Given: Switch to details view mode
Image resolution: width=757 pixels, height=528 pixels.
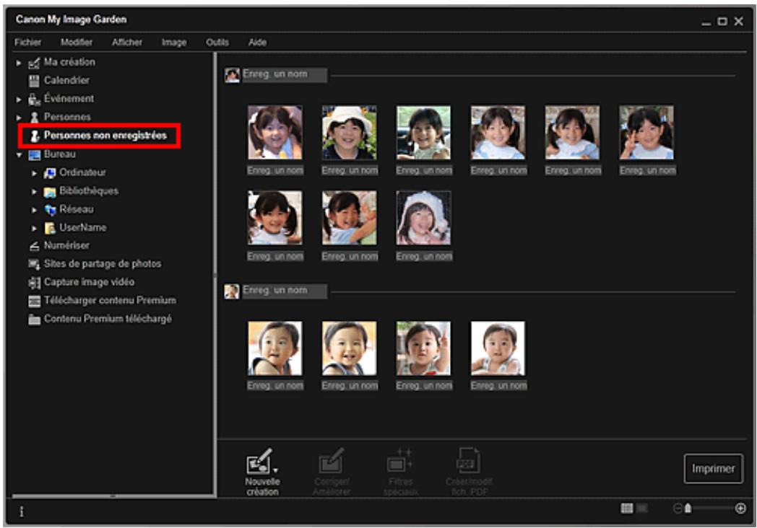Looking at the screenshot, I should (641, 507).
